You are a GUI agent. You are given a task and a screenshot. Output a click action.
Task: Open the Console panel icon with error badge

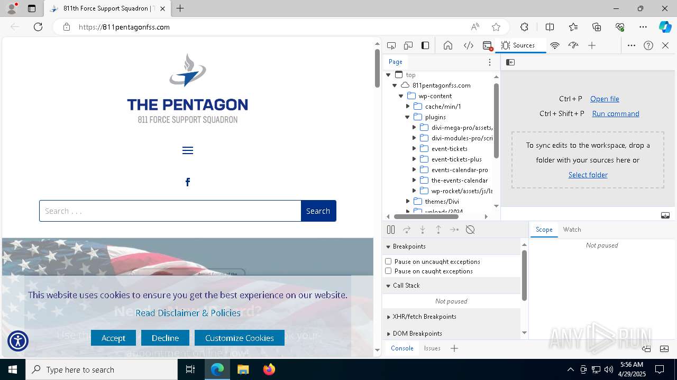coord(488,45)
